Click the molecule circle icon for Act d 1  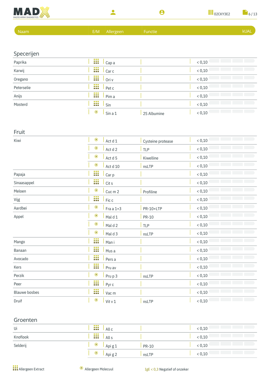(x=96, y=140)
